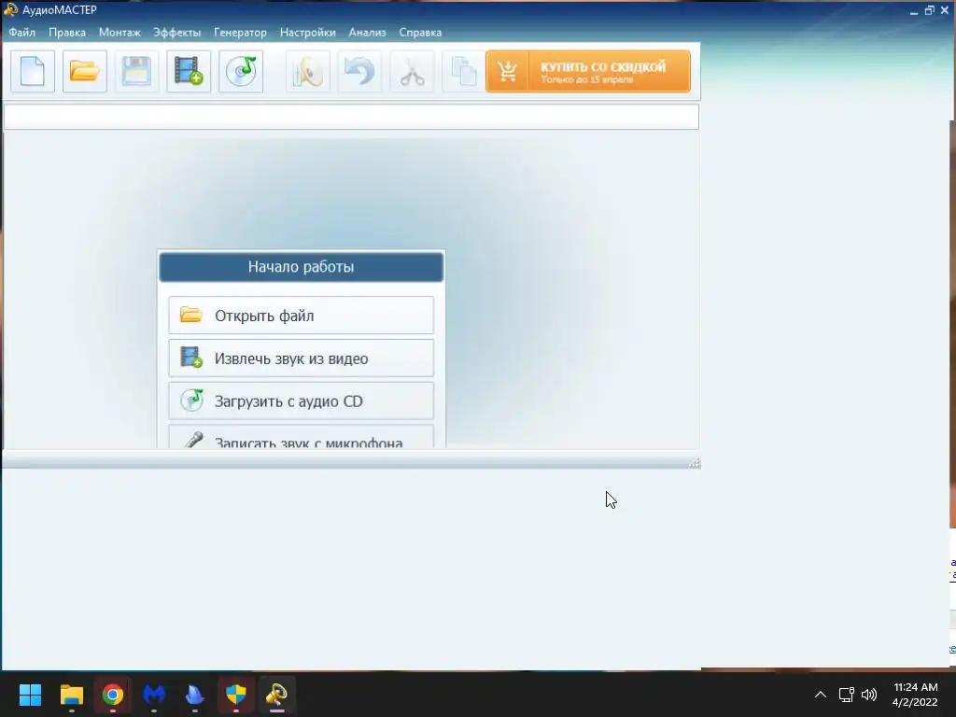Click the Cut scissors toolbar icon
Viewport: 956px width, 717px height.
pyautogui.click(x=412, y=71)
